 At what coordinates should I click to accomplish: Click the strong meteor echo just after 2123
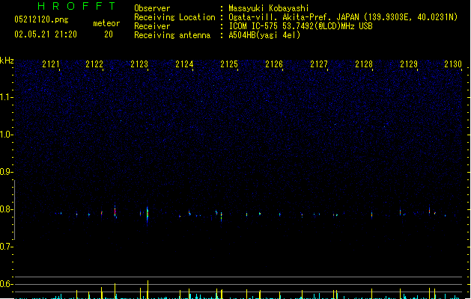pyautogui.click(x=148, y=214)
